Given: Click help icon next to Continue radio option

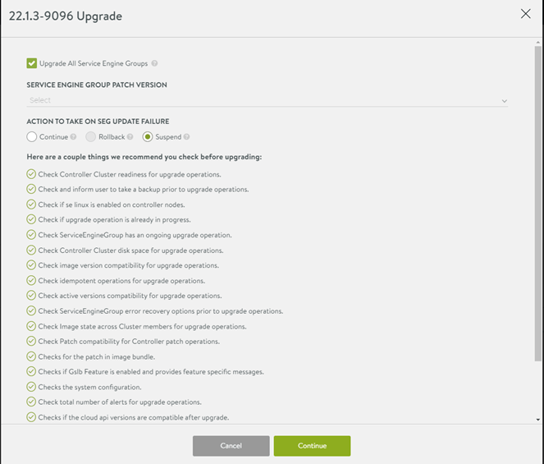Looking at the screenshot, I should pyautogui.click(x=73, y=137).
